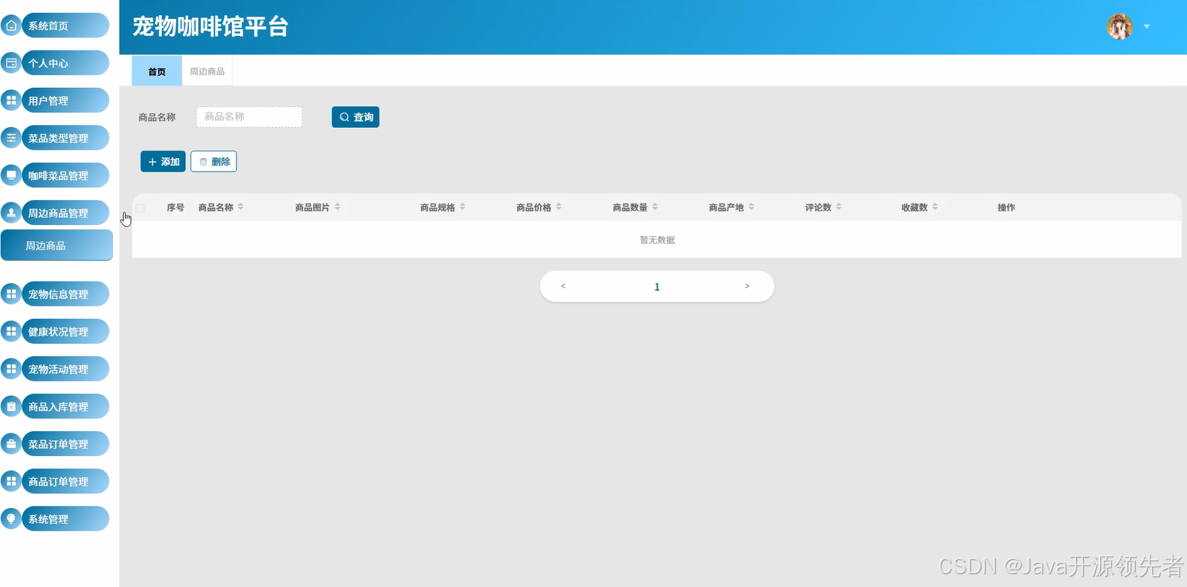Click the card icon beside 个人中心
The width and height of the screenshot is (1187, 587).
pos(11,63)
